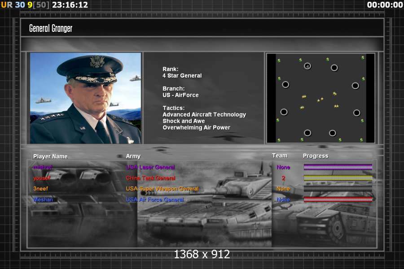
Task: Click the Army column header
Action: tap(133, 156)
